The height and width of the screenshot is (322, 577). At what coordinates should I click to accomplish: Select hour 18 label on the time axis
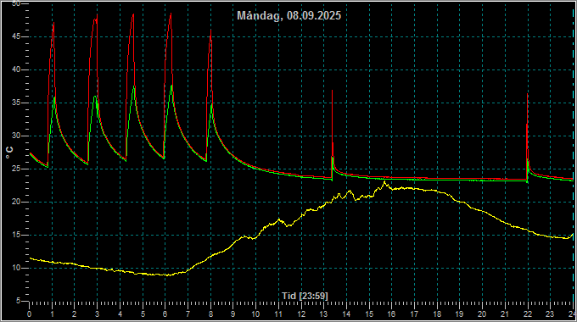[x=437, y=314]
